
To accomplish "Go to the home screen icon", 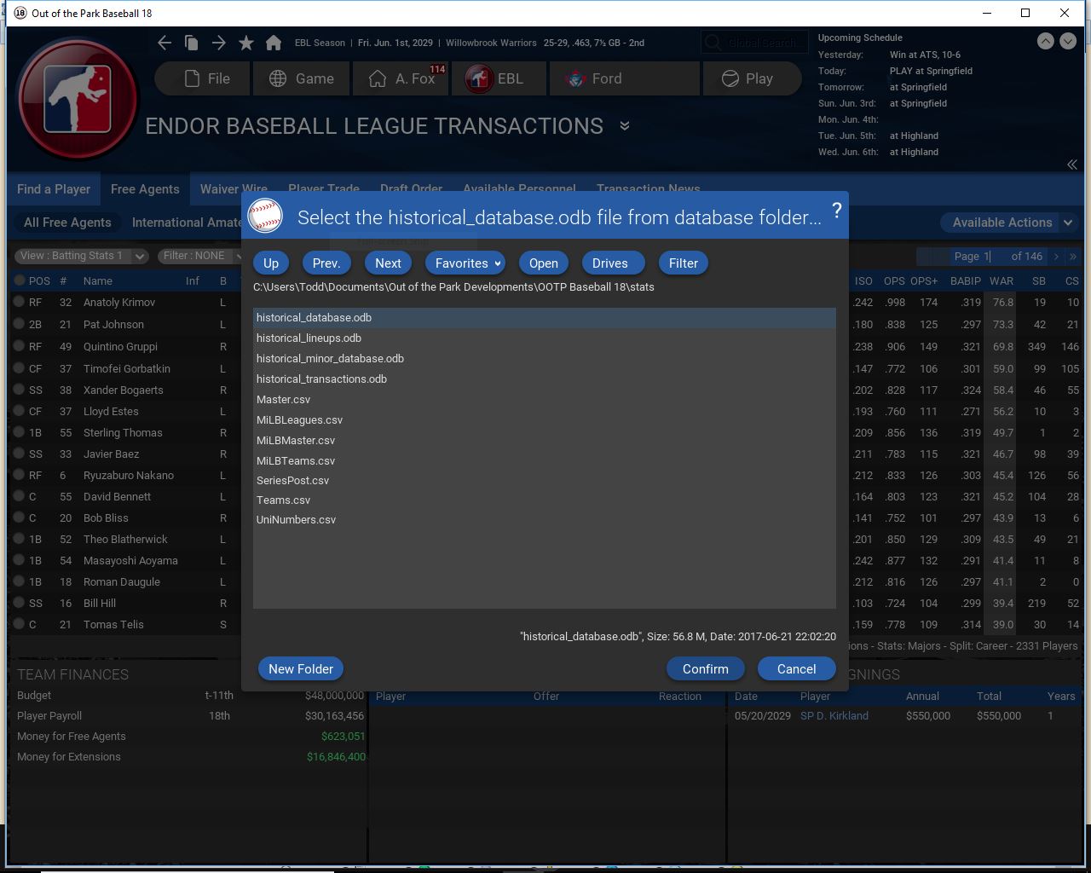I will [x=274, y=43].
